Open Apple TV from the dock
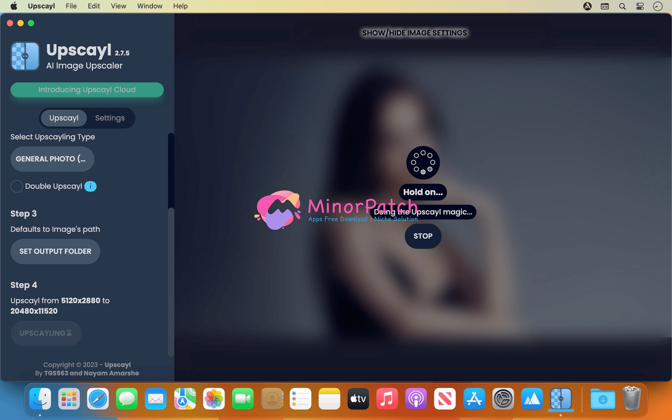 pyautogui.click(x=359, y=399)
